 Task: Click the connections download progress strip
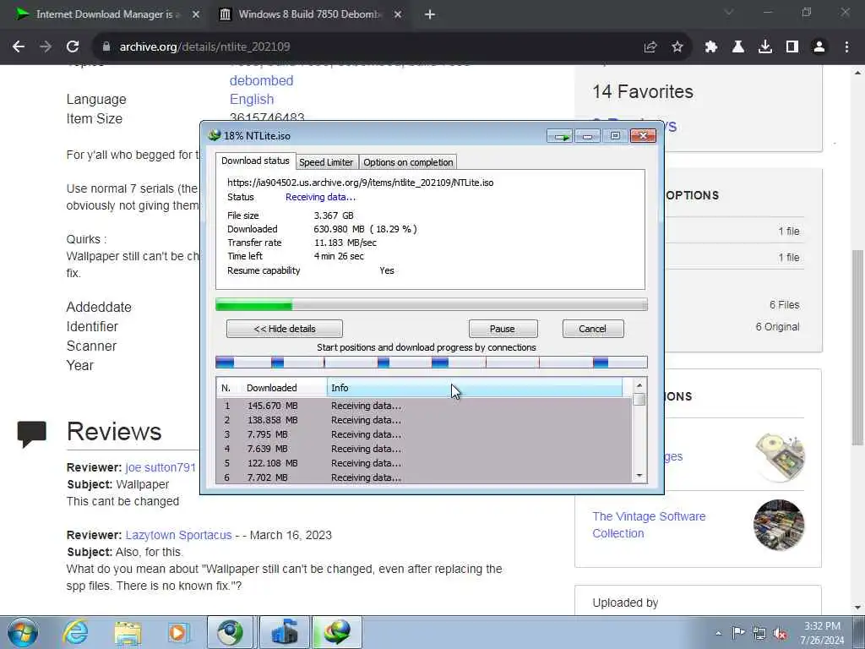pyautogui.click(x=432, y=363)
